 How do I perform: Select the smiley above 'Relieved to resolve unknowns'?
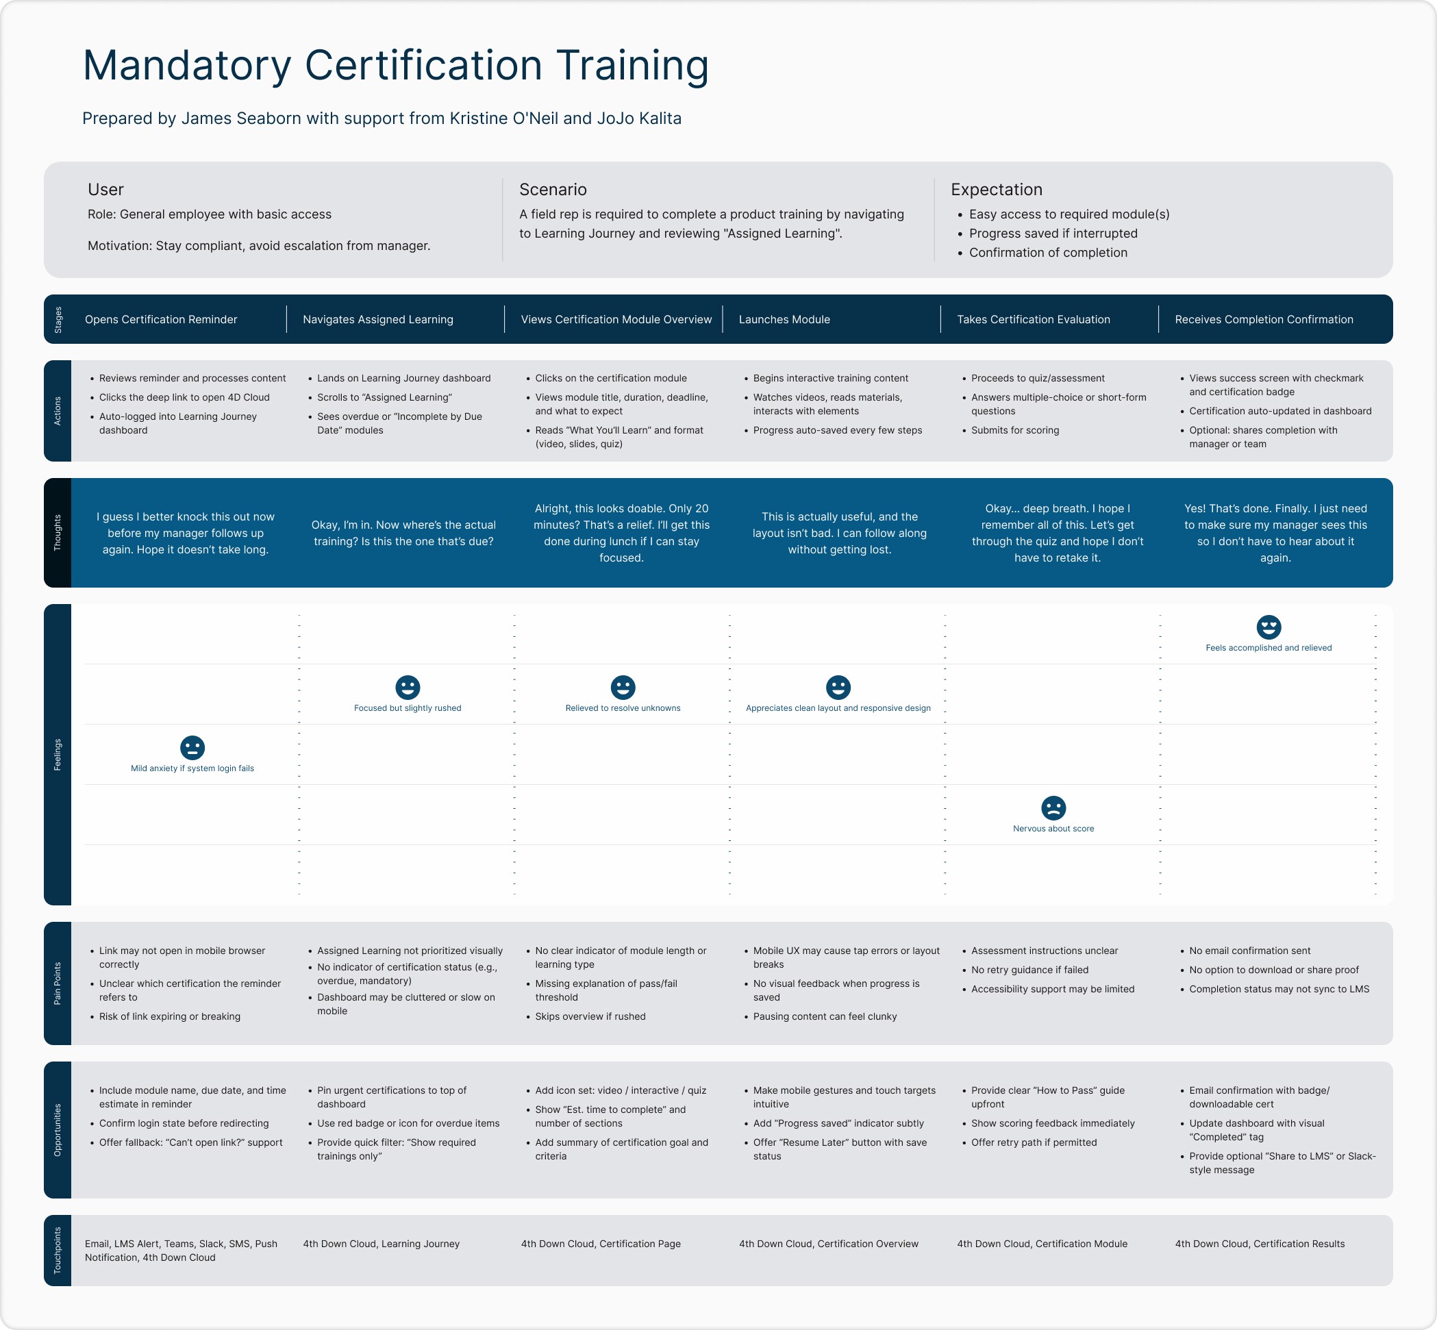tap(623, 687)
